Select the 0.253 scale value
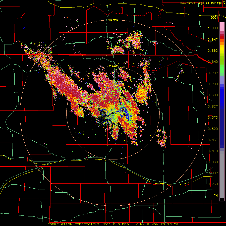 [213, 184]
